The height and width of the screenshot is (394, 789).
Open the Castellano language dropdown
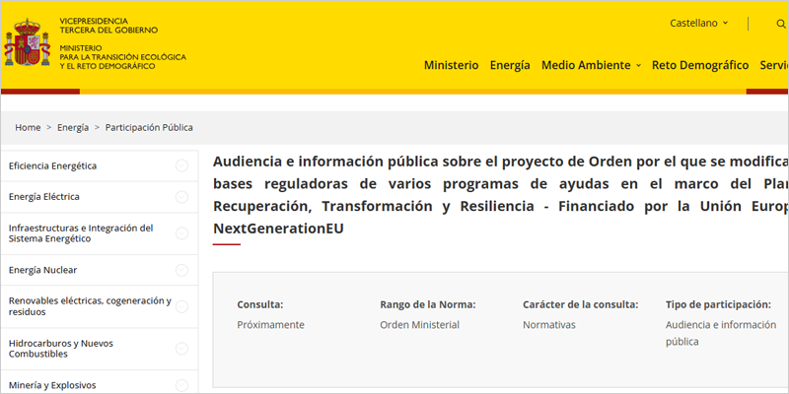pyautogui.click(x=698, y=23)
